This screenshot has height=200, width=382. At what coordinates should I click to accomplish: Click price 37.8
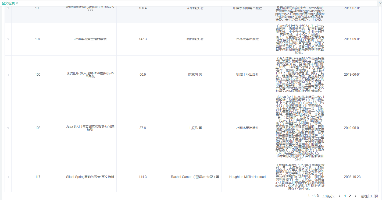click(143, 128)
